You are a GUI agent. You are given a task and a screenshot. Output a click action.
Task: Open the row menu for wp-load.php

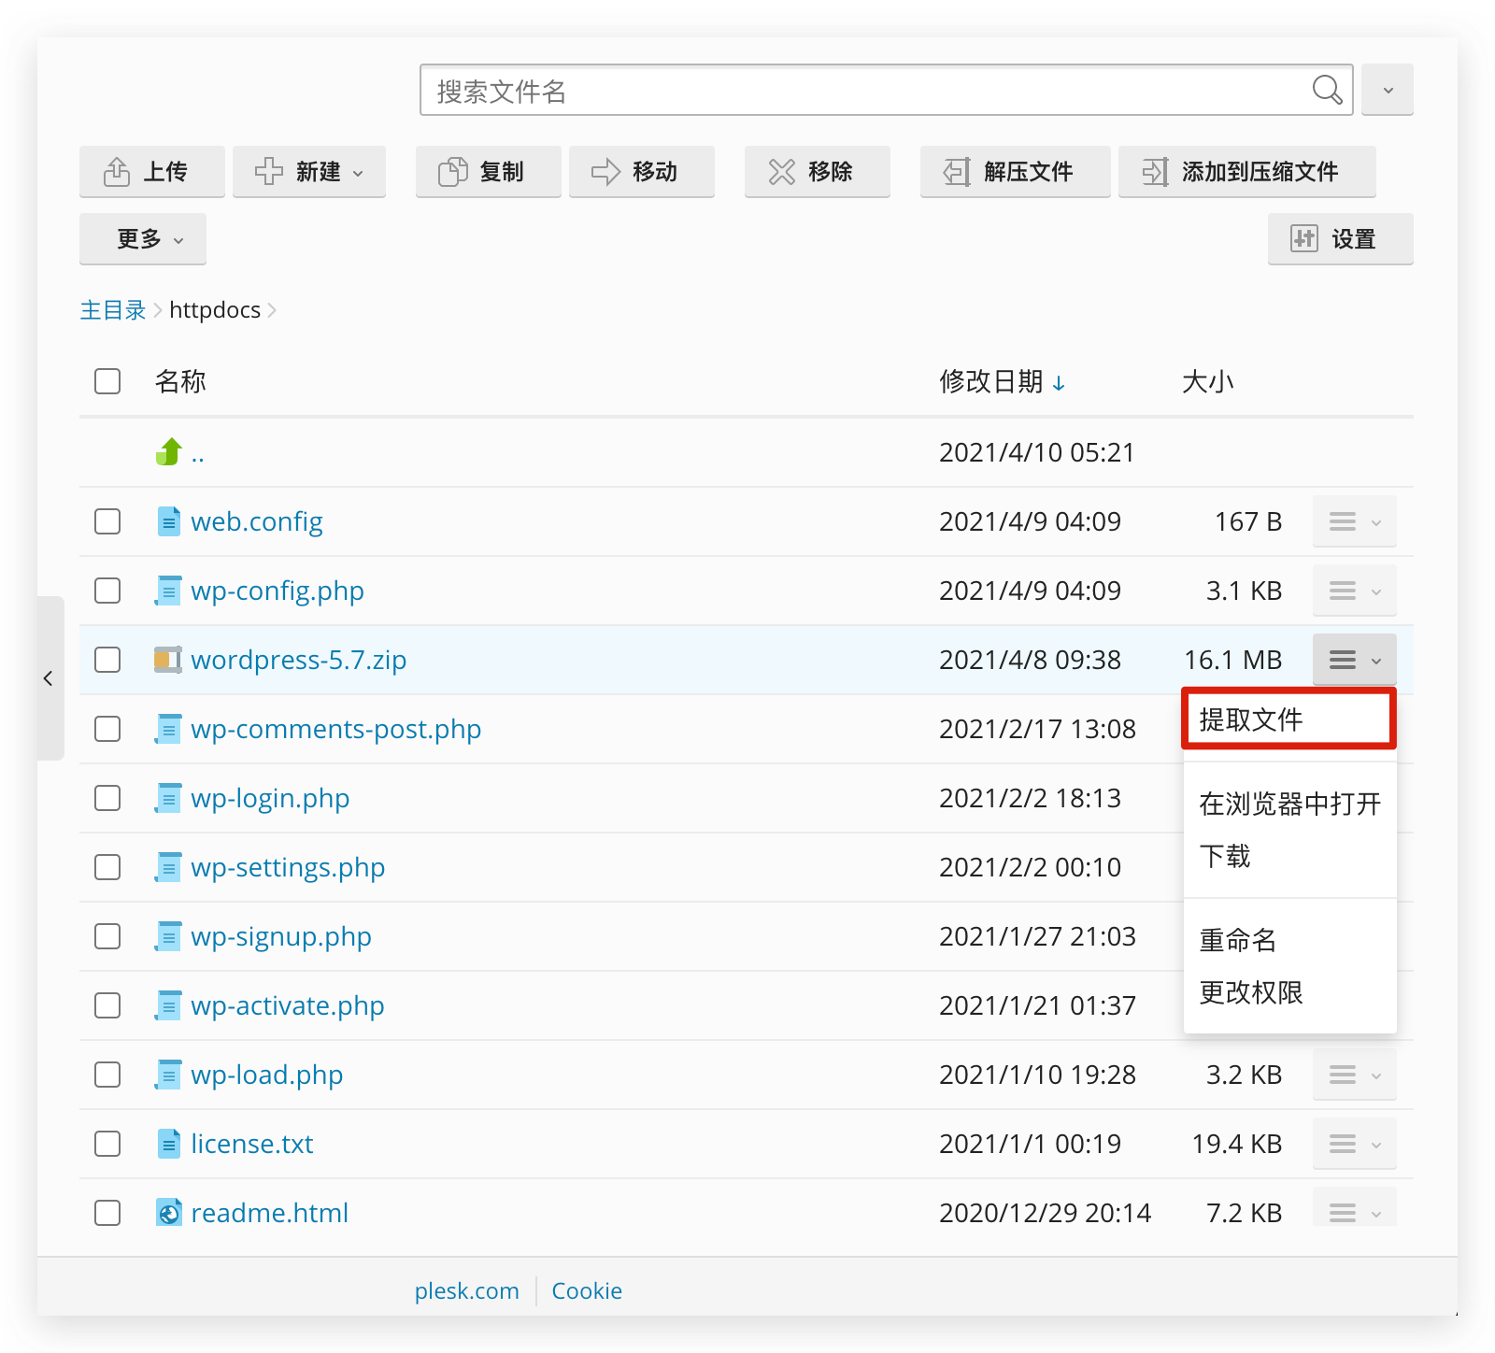point(1354,1075)
